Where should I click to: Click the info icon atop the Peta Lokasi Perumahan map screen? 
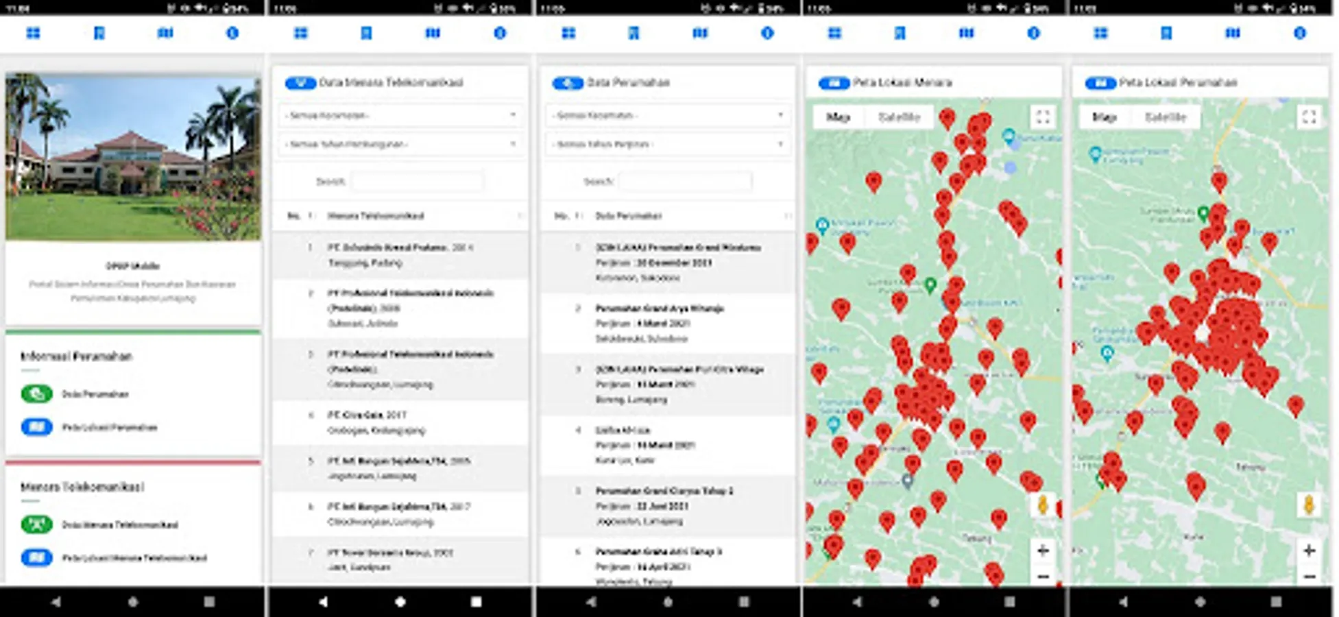[1300, 33]
